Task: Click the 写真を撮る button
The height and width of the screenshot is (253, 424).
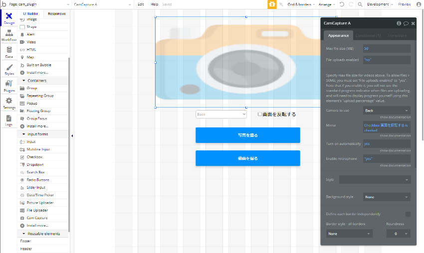Action: (x=248, y=135)
